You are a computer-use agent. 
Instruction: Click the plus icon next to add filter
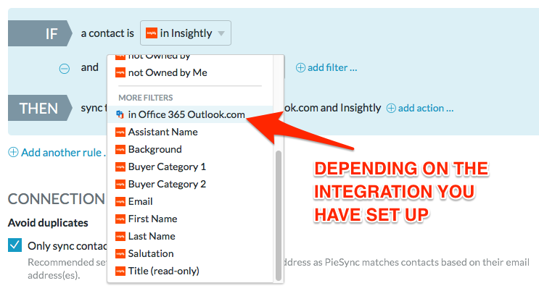click(300, 67)
